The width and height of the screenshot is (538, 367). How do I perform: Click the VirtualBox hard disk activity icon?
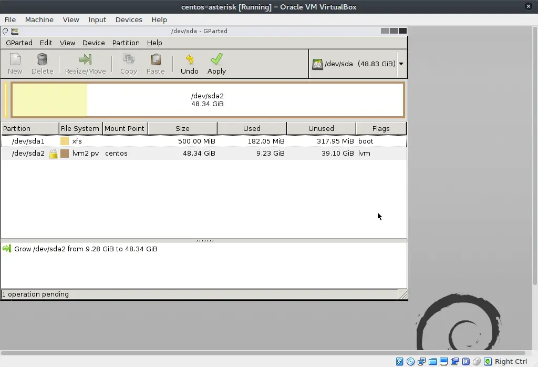pos(399,362)
